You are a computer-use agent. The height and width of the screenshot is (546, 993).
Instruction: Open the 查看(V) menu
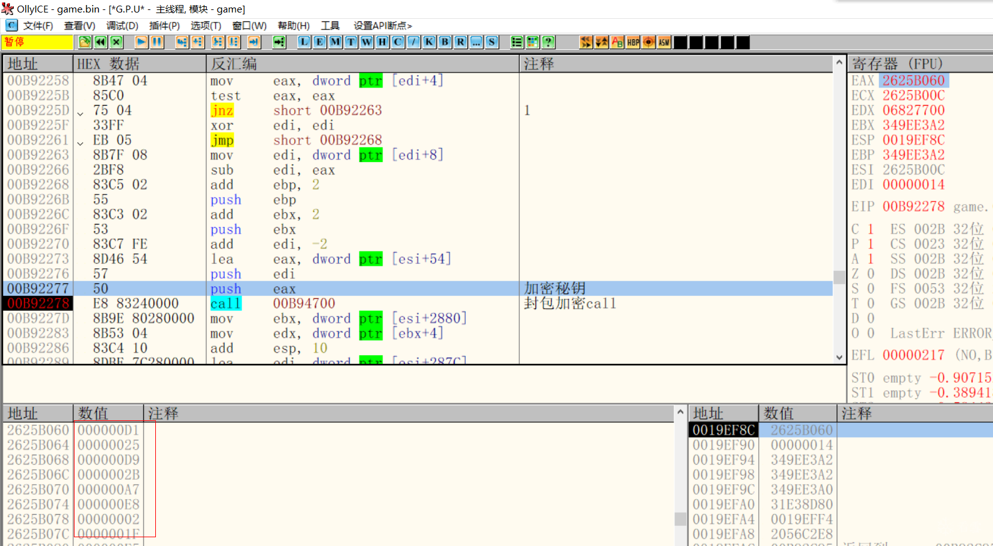(80, 26)
